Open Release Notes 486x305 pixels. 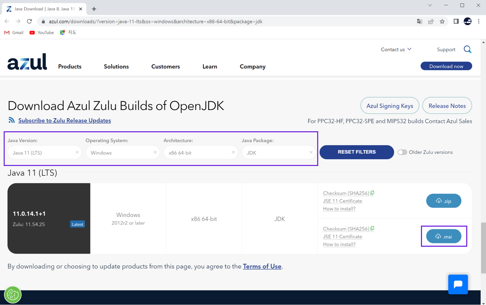point(447,106)
